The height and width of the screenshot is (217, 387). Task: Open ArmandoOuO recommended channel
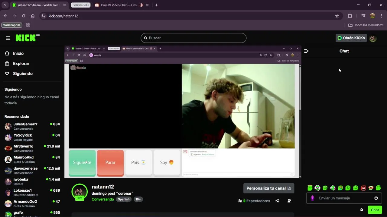pos(32,204)
